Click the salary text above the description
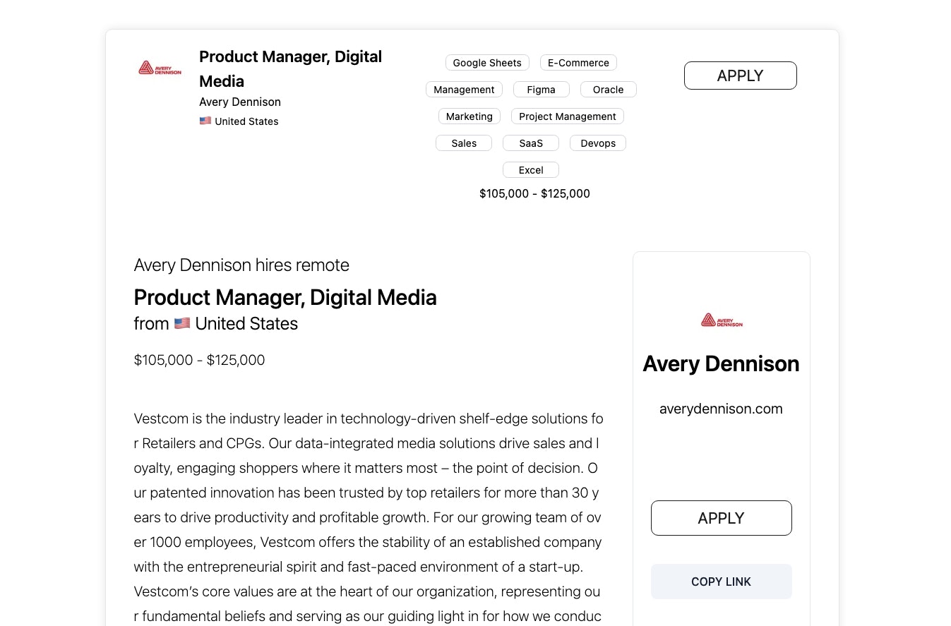Image resolution: width=951 pixels, height=626 pixels. pos(199,360)
